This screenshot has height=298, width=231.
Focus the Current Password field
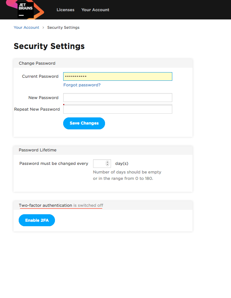(117, 76)
